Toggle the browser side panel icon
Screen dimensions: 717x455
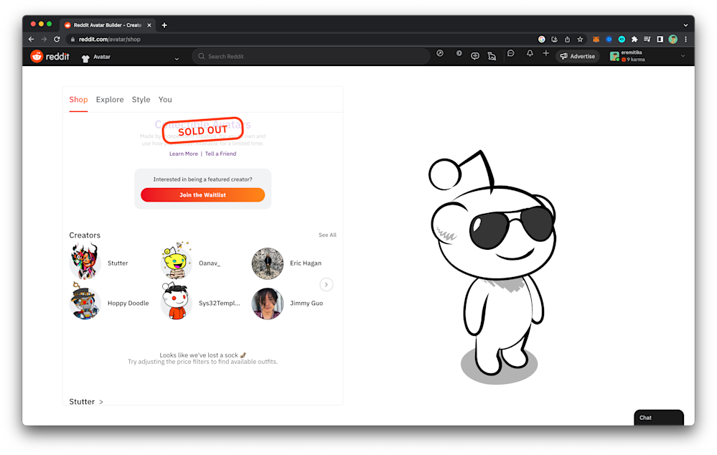point(660,39)
